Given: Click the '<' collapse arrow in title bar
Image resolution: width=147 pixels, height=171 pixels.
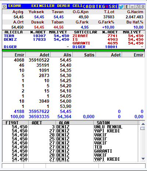Looking at the screenshot, I should tap(84, 6).
